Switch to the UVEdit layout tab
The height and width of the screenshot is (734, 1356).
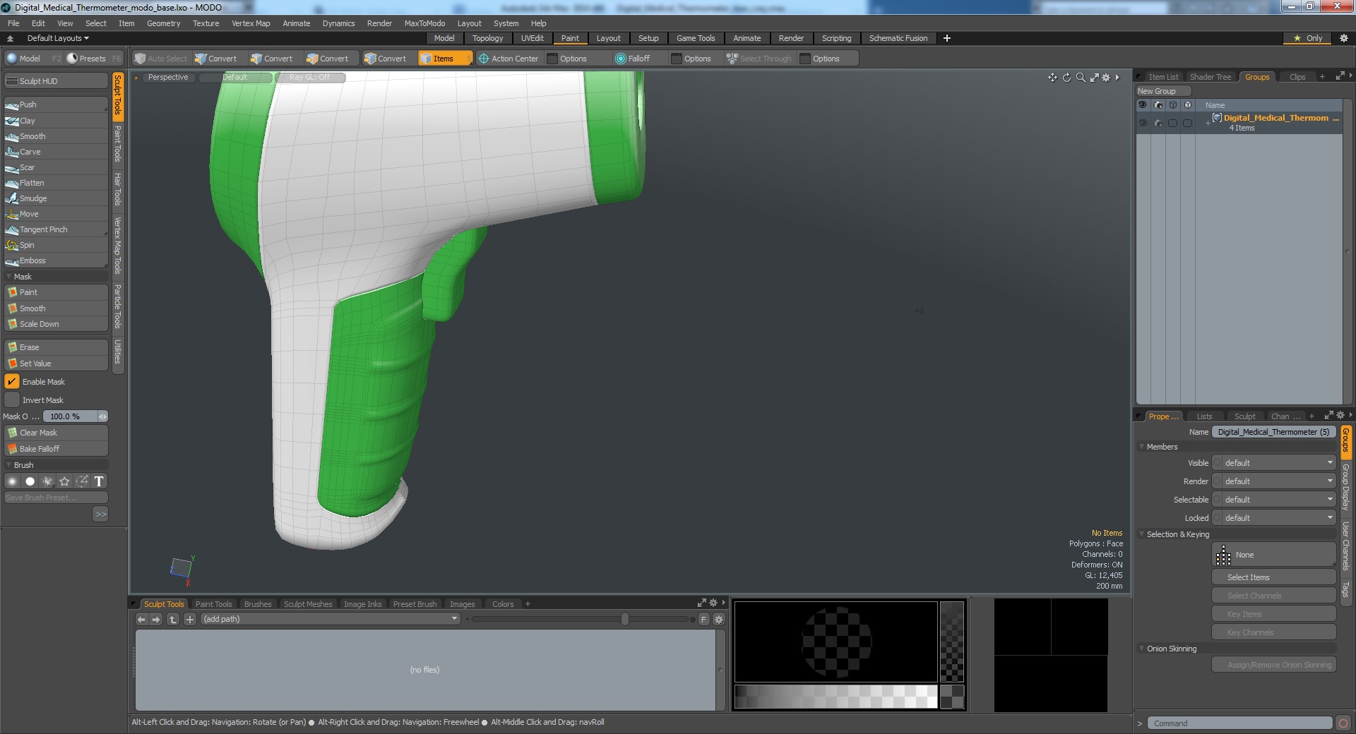coord(532,38)
